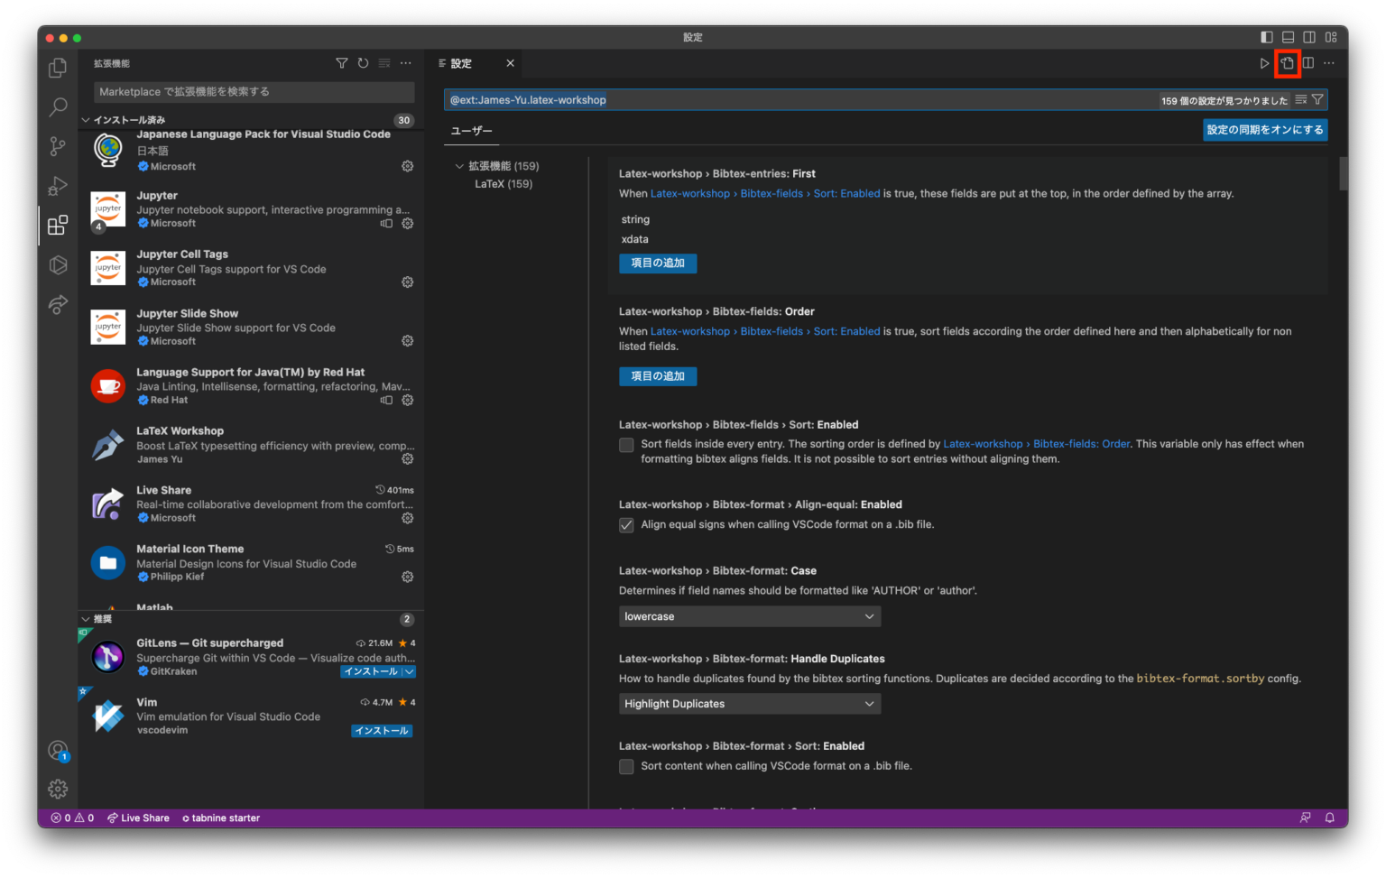Select the ユーザー settings tab
Image resolution: width=1386 pixels, height=878 pixels.
pyautogui.click(x=471, y=131)
